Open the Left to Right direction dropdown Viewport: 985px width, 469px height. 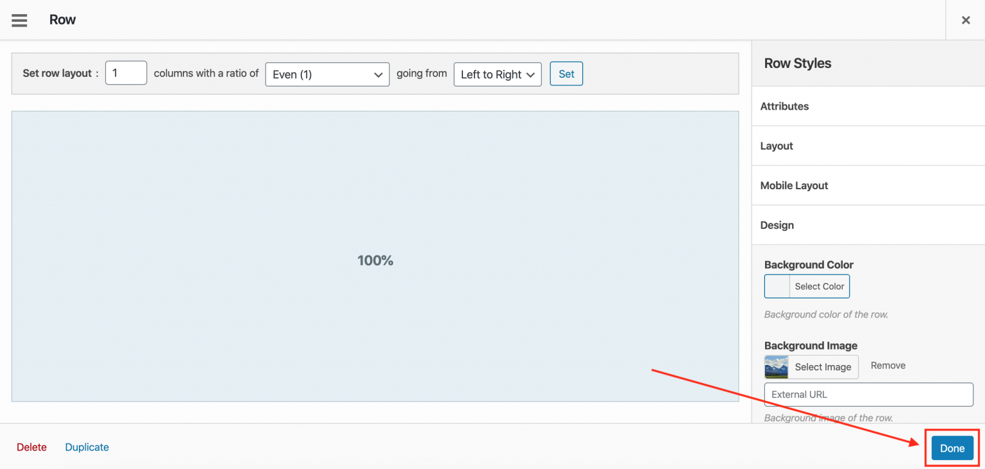[498, 74]
